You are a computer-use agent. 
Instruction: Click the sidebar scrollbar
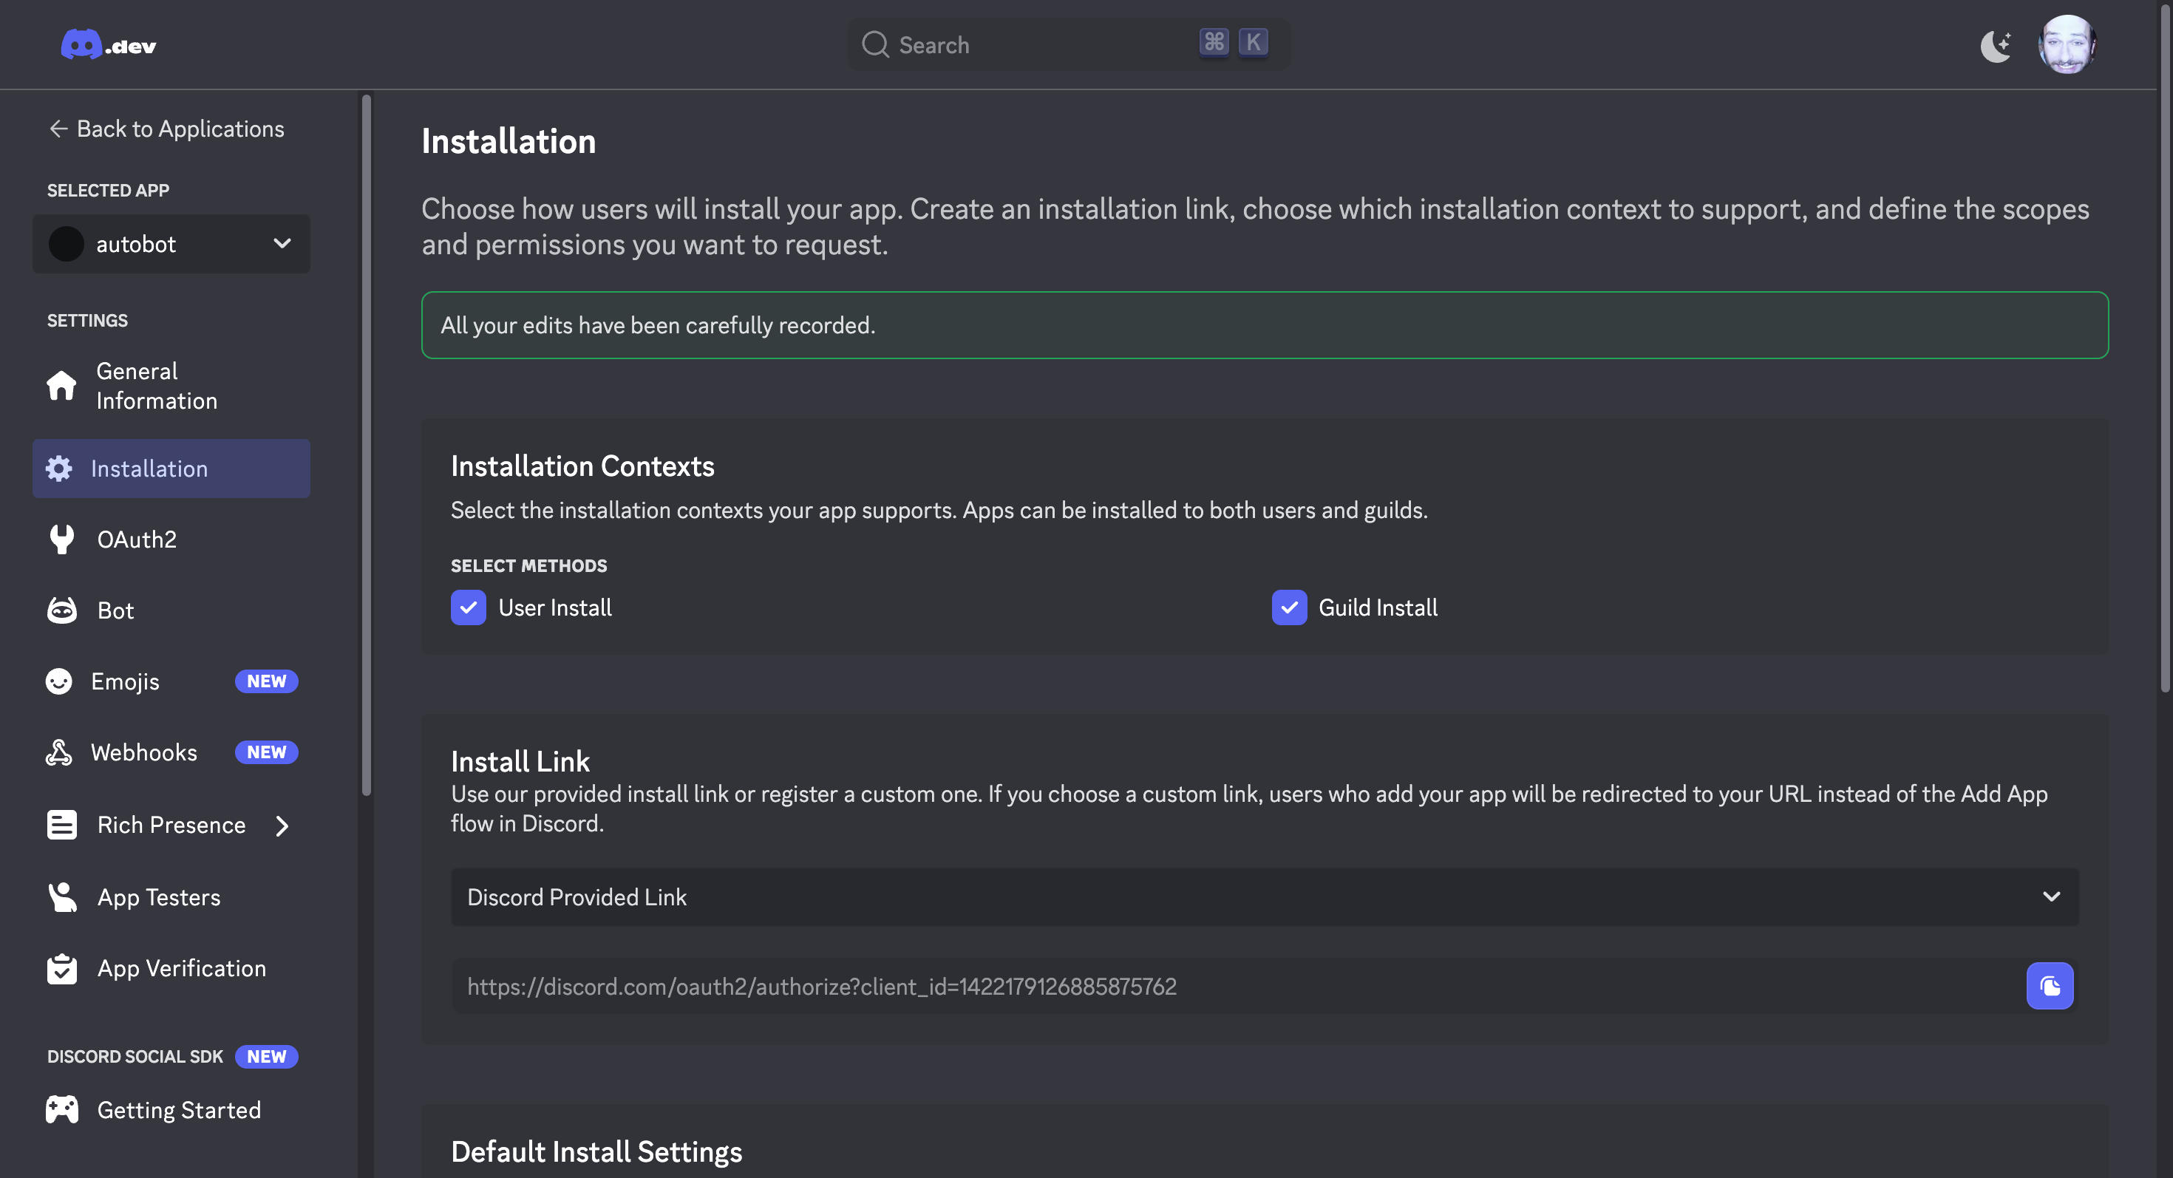(x=366, y=444)
